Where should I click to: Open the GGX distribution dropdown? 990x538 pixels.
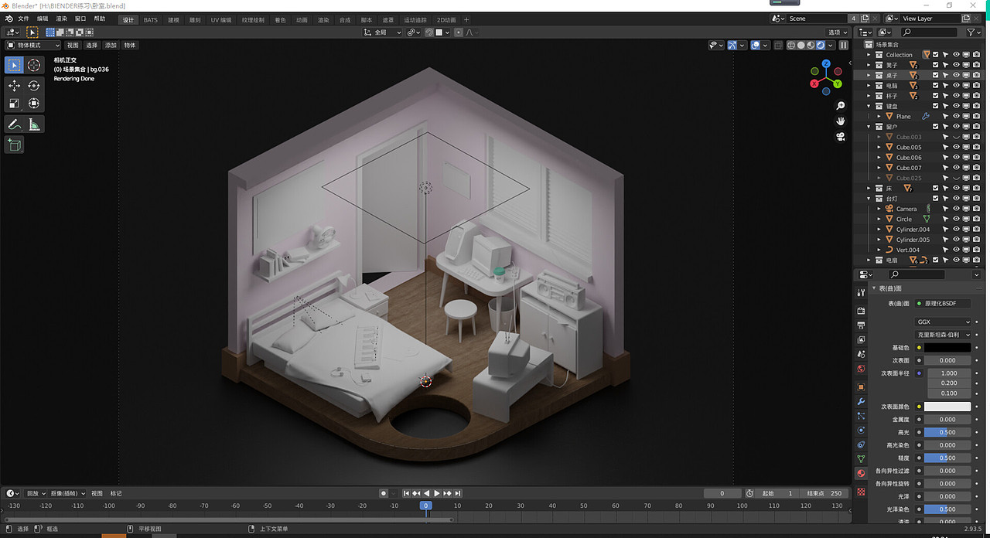tap(943, 322)
